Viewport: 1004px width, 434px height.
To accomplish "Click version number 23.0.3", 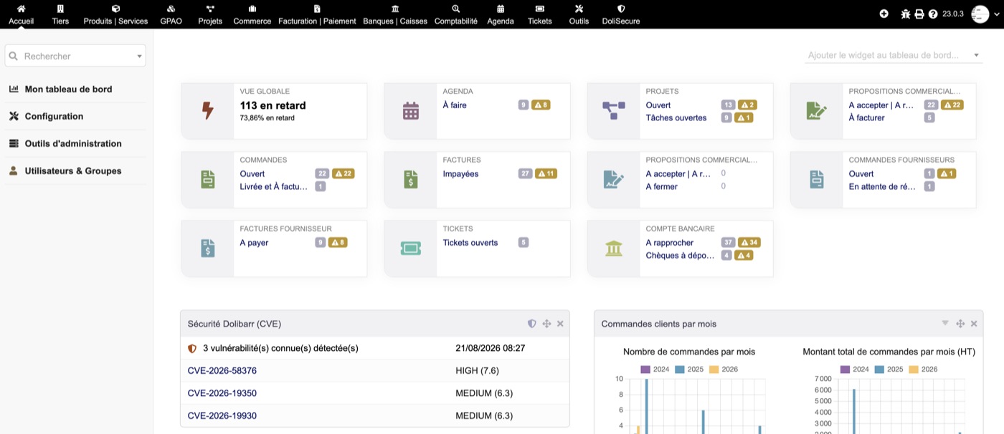I will click(x=953, y=14).
